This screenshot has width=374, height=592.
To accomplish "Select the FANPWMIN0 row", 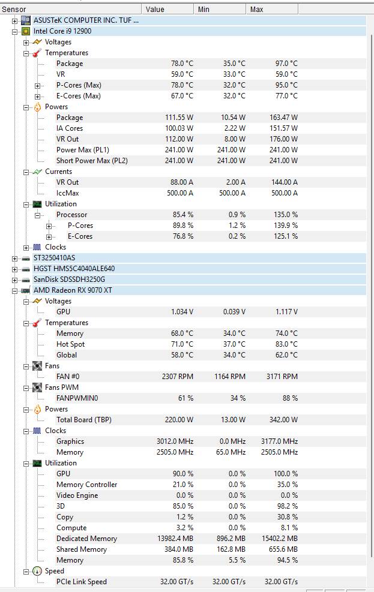I will pyautogui.click(x=211, y=398).
